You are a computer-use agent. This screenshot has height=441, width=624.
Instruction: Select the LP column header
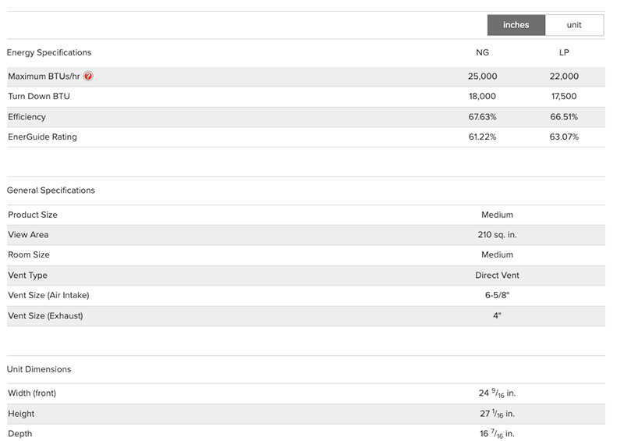point(564,52)
